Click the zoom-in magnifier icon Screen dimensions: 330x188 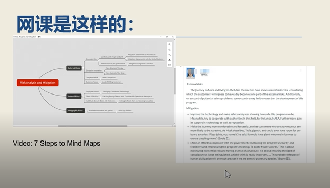click(x=169, y=44)
